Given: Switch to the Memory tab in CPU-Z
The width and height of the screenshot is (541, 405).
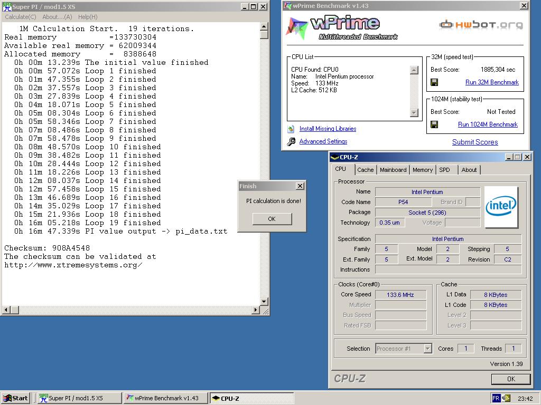Looking at the screenshot, I should [422, 170].
